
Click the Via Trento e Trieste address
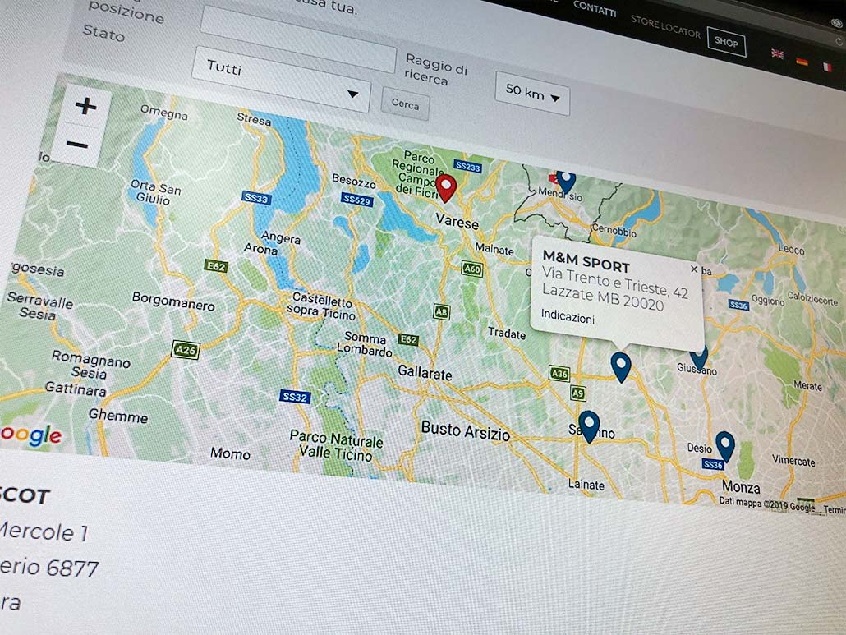(614, 283)
